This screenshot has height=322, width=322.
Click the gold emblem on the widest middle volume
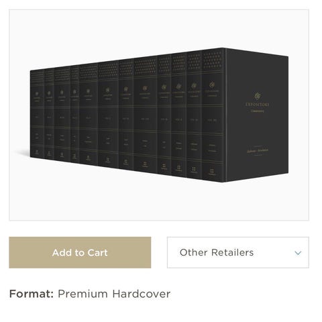145,89
